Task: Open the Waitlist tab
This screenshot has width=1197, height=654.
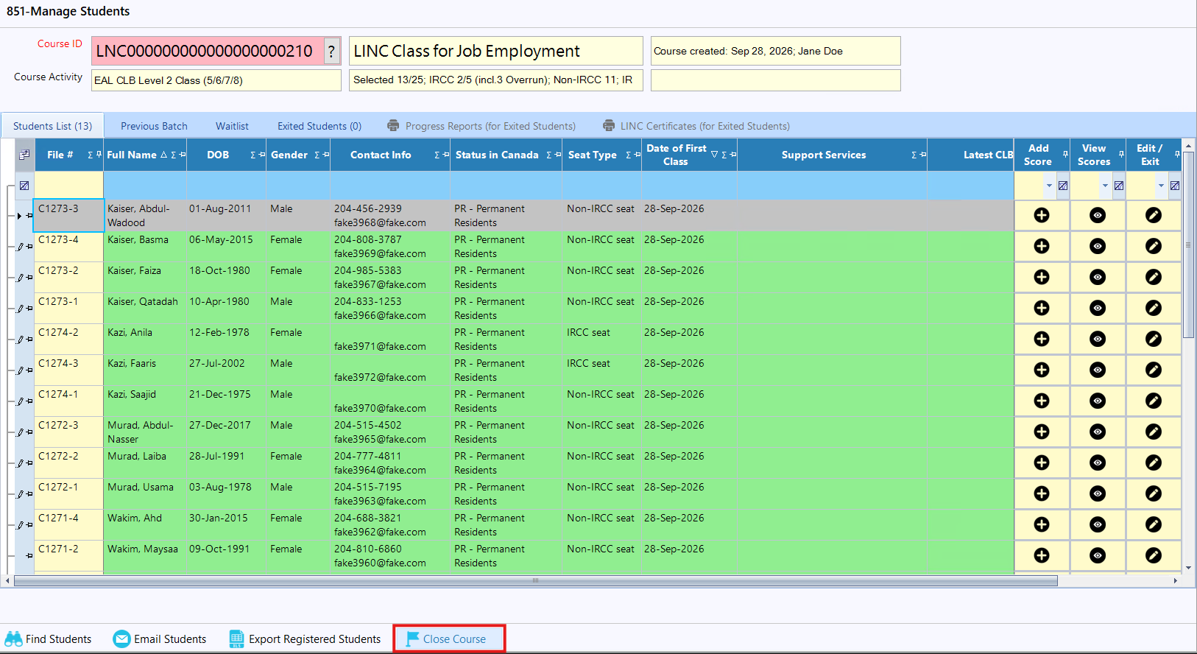Action: click(x=232, y=126)
